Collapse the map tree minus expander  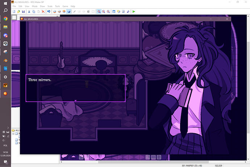point(13,134)
